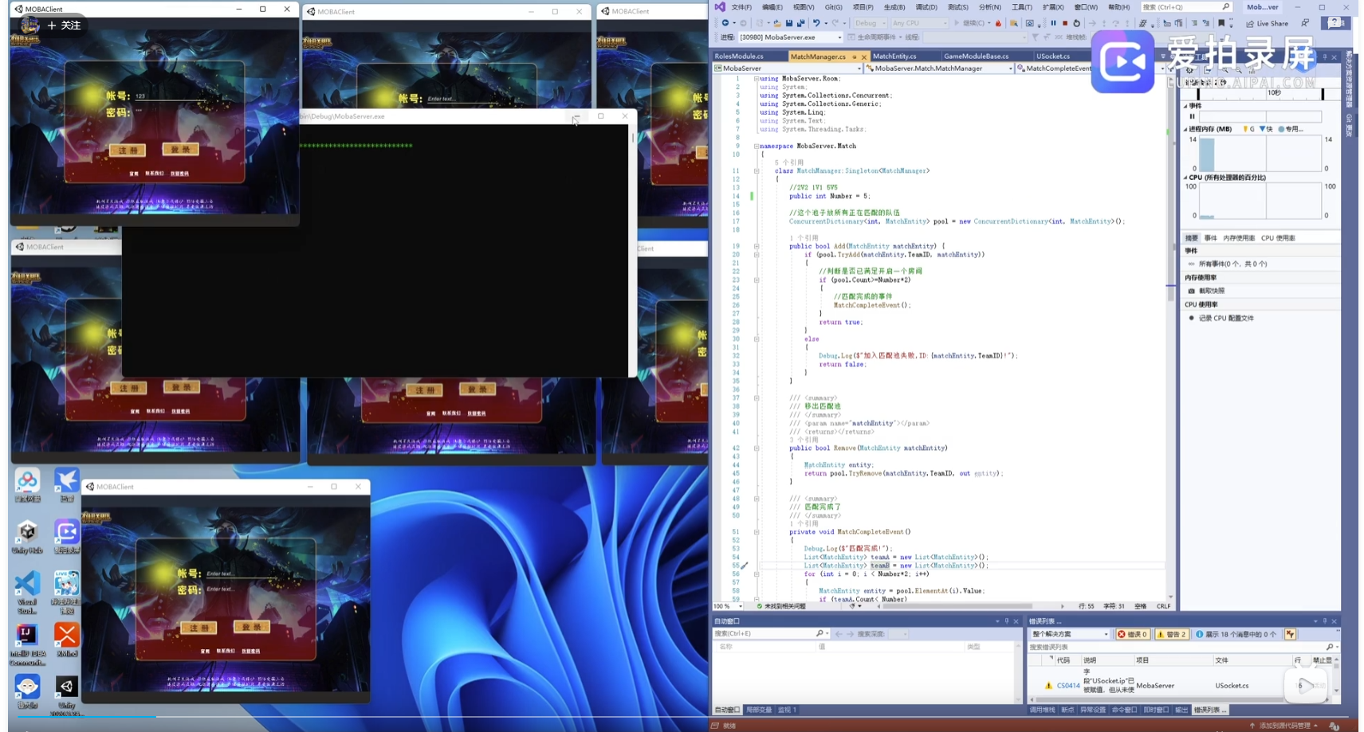Toggle record CPU profile option
Image resolution: width=1364 pixels, height=732 pixels.
[x=1222, y=318]
